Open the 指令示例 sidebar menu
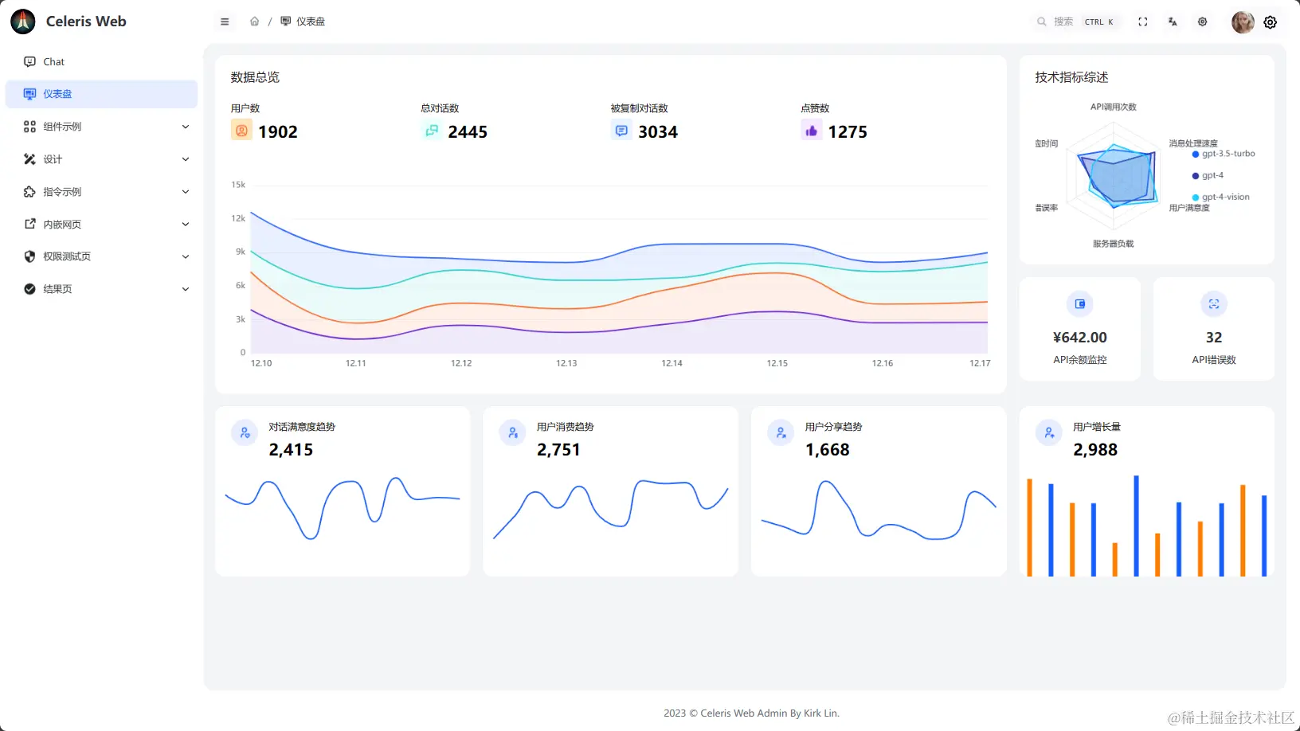The height and width of the screenshot is (731, 1300). [101, 192]
